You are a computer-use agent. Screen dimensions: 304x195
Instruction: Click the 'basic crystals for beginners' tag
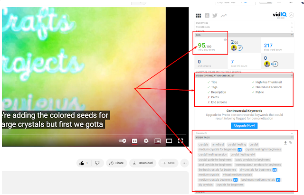(252, 160)
